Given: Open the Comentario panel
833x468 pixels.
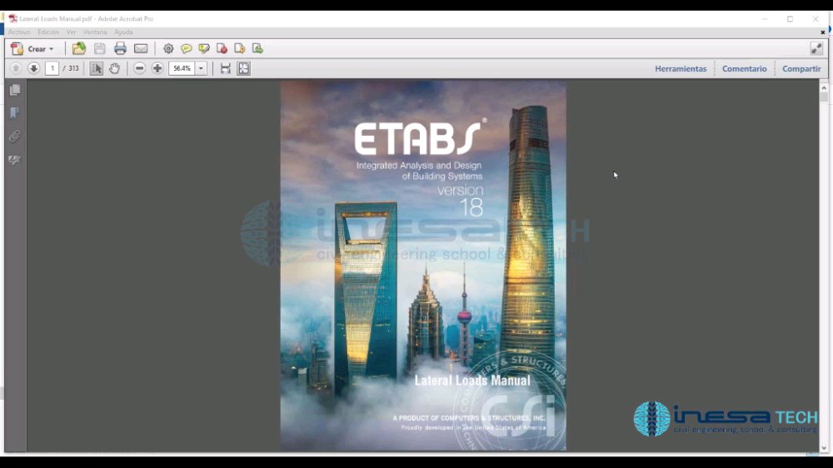Looking at the screenshot, I should tap(744, 68).
